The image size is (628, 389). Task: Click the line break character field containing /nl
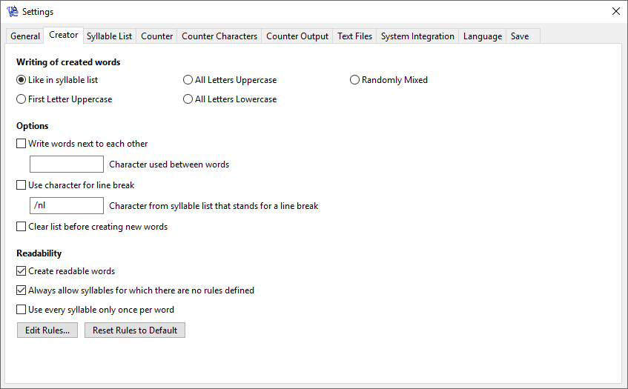tap(66, 206)
